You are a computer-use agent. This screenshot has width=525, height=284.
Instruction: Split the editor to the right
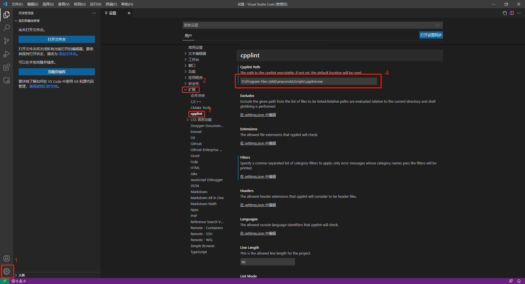[x=512, y=13]
